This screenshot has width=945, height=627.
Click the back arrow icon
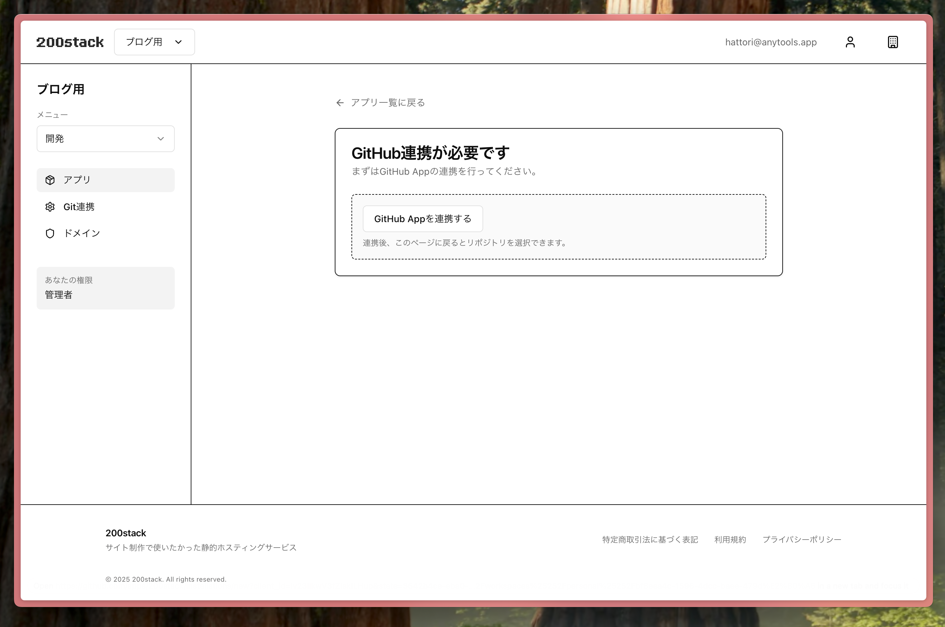pyautogui.click(x=340, y=103)
